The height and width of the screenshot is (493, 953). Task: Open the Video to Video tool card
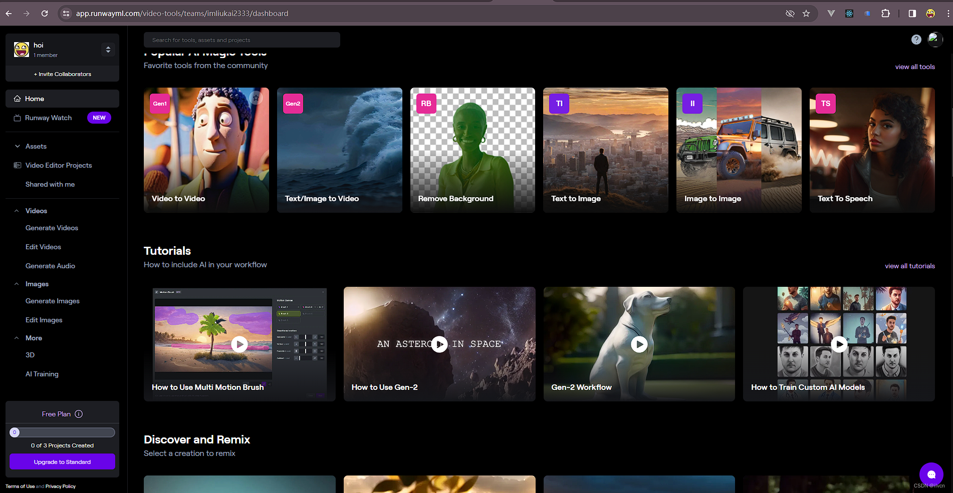pyautogui.click(x=206, y=150)
